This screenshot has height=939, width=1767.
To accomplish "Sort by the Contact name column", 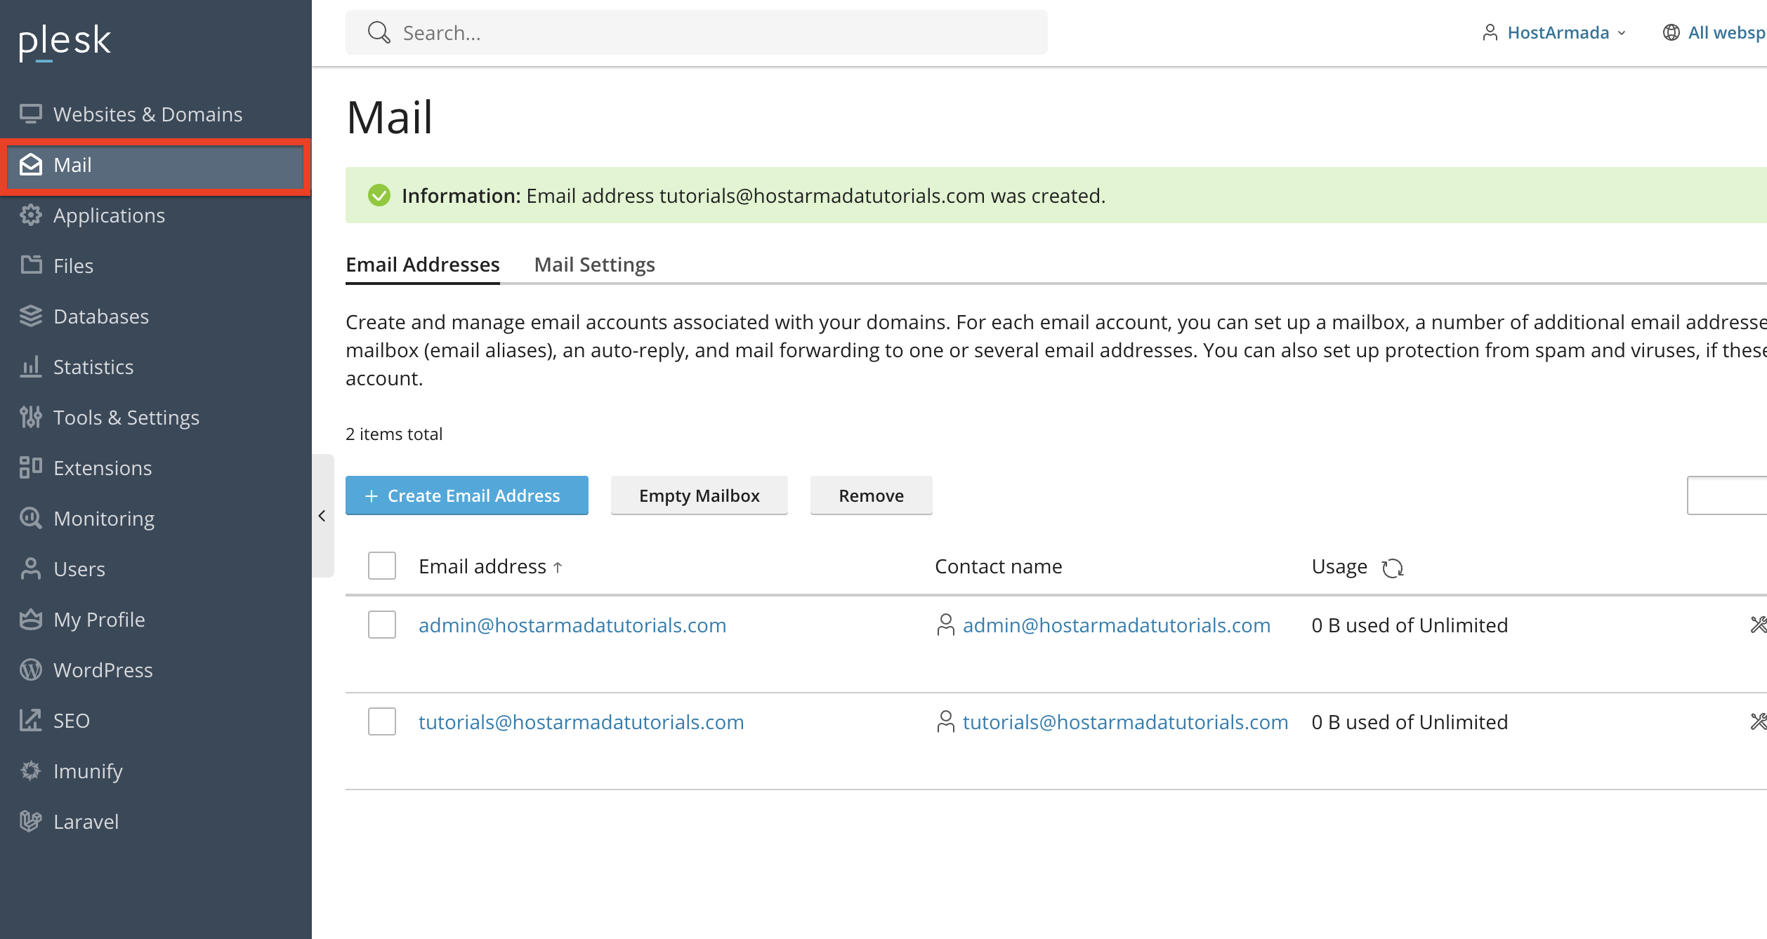I will [999, 566].
